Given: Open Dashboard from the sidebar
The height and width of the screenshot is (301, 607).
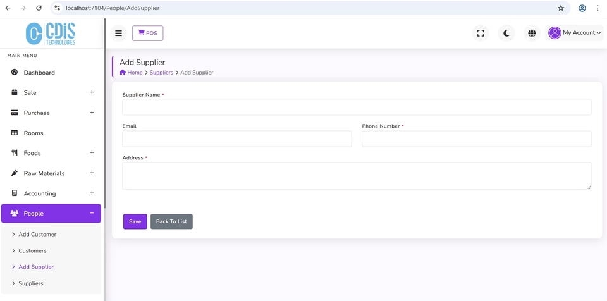Looking at the screenshot, I should (x=39, y=73).
